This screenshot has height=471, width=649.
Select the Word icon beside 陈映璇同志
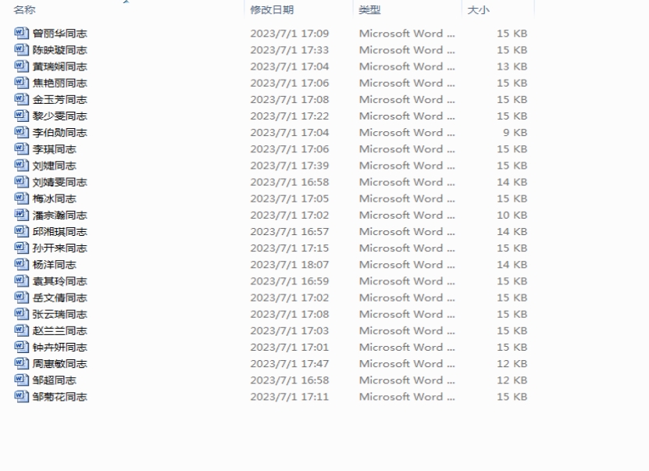21,50
